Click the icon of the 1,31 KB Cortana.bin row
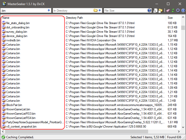Image resolution: width=186 pixels, height=140 pixels. point(4,96)
